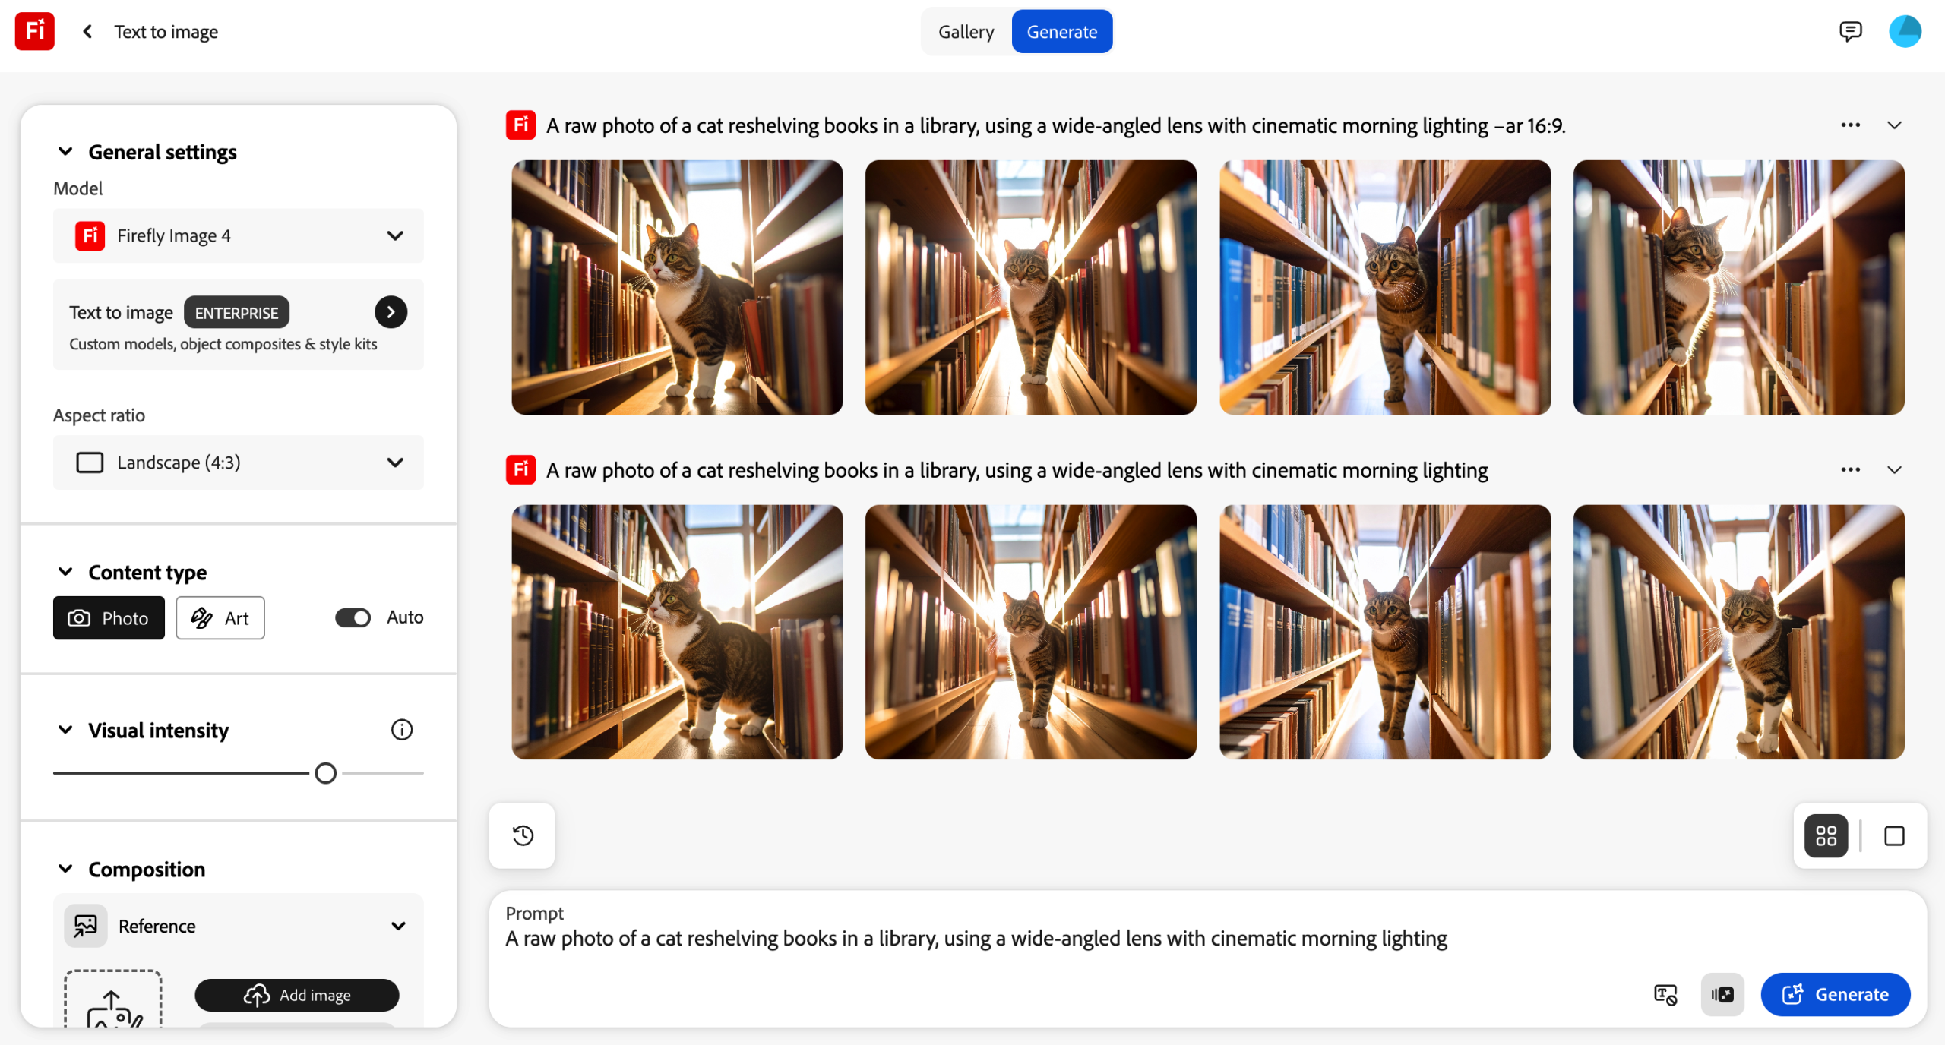The height and width of the screenshot is (1045, 1945).
Task: Click the image variations icon next to Generate
Action: [x=1722, y=994]
